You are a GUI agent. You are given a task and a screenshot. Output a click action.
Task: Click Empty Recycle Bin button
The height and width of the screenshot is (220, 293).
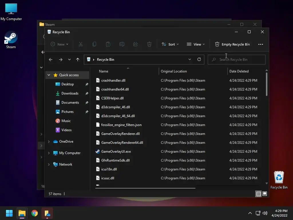[x=232, y=44]
